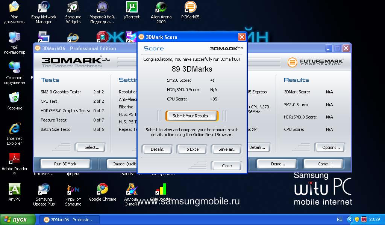
Task: Select the Samsung Update Plus icon
Action: (x=44, y=195)
